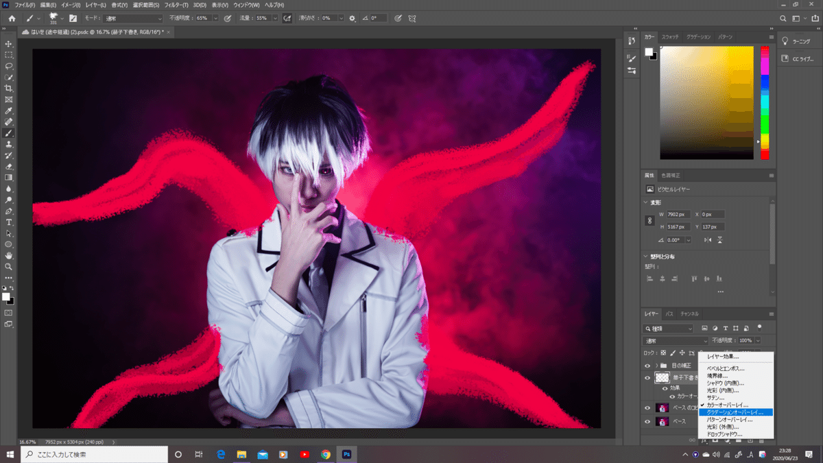Select the Gradient tool
823x463 pixels.
click(9, 177)
